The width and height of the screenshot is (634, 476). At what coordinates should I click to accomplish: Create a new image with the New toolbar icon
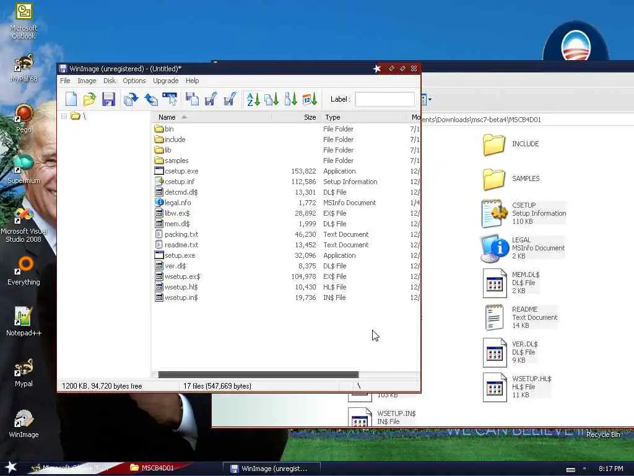point(71,99)
